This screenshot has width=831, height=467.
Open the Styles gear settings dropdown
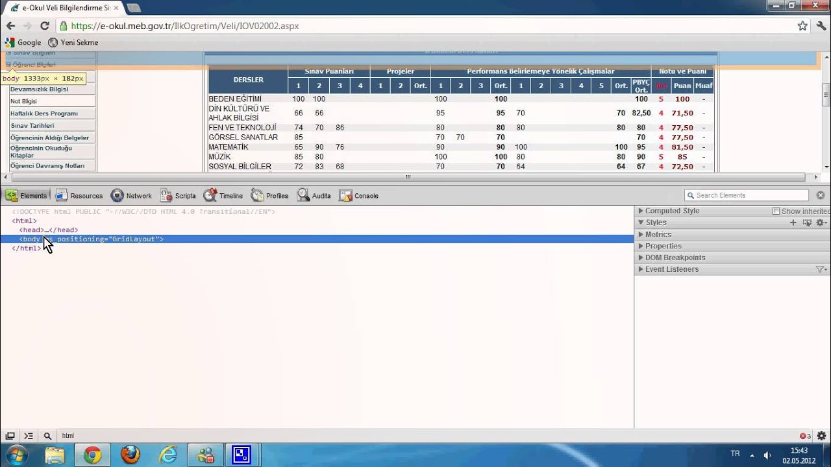click(821, 222)
